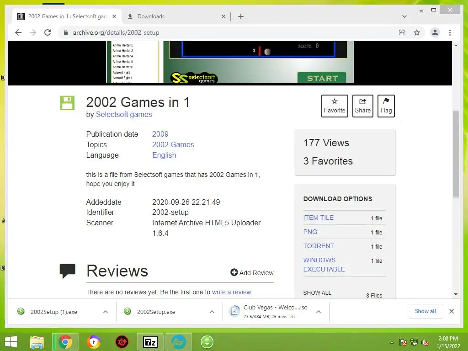Open the Windows Start menu

(11, 342)
